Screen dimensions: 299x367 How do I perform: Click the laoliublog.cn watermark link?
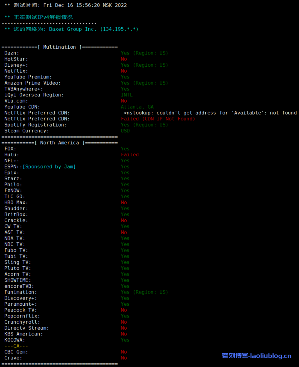tap(256, 356)
